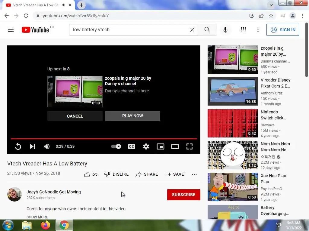This screenshot has height=231, width=309.
Task: Open Nintendo Switch click video thumbnail
Action: 233,123
